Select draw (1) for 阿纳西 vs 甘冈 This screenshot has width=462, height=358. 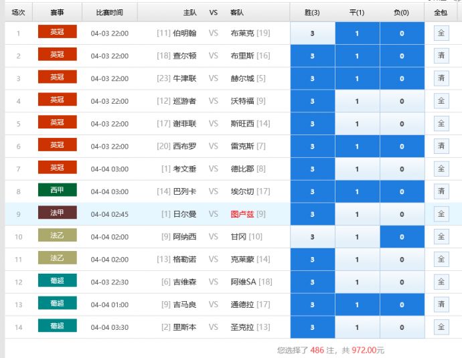pyautogui.click(x=357, y=237)
